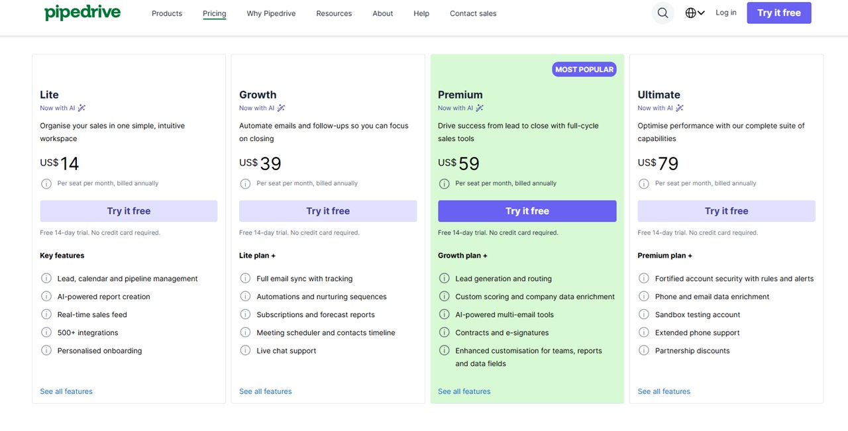Viewport: 848px width, 431px height.
Task: Click the Log in link
Action: 725,13
